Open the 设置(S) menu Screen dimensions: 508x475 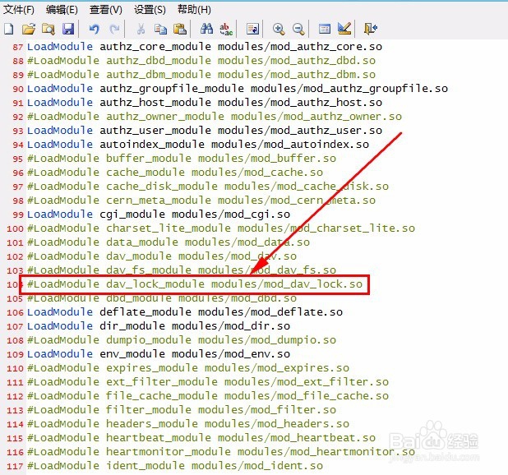pyautogui.click(x=150, y=10)
